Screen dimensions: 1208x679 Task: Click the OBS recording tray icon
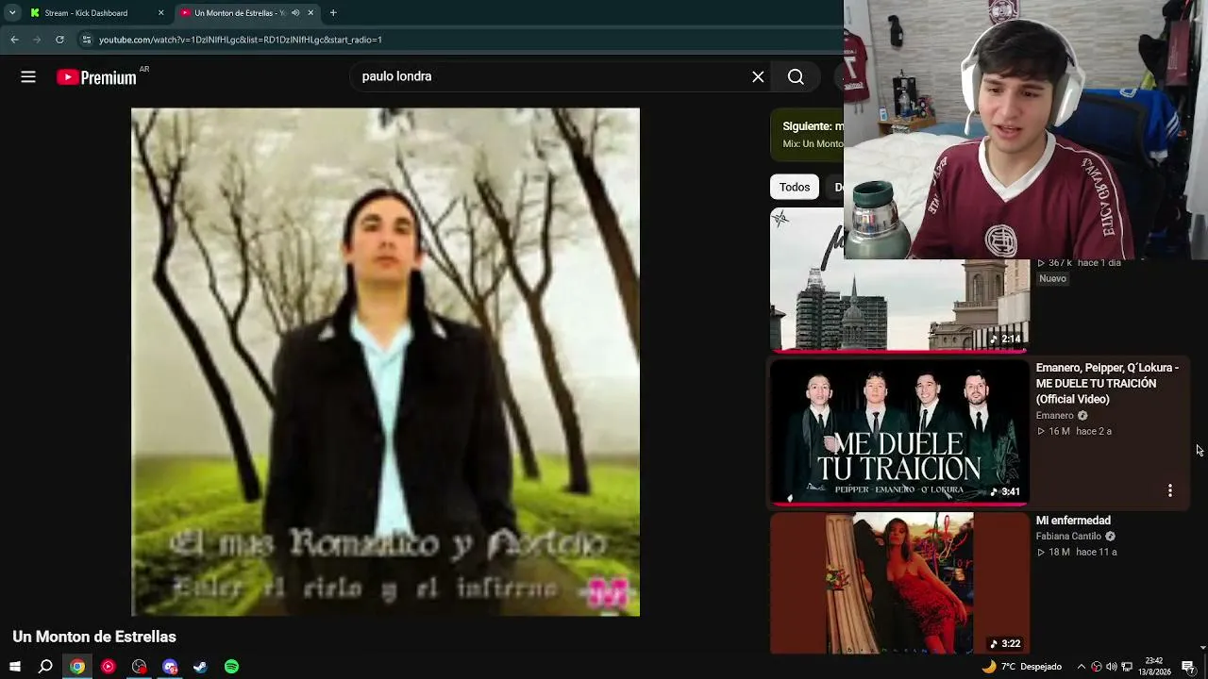(1097, 667)
